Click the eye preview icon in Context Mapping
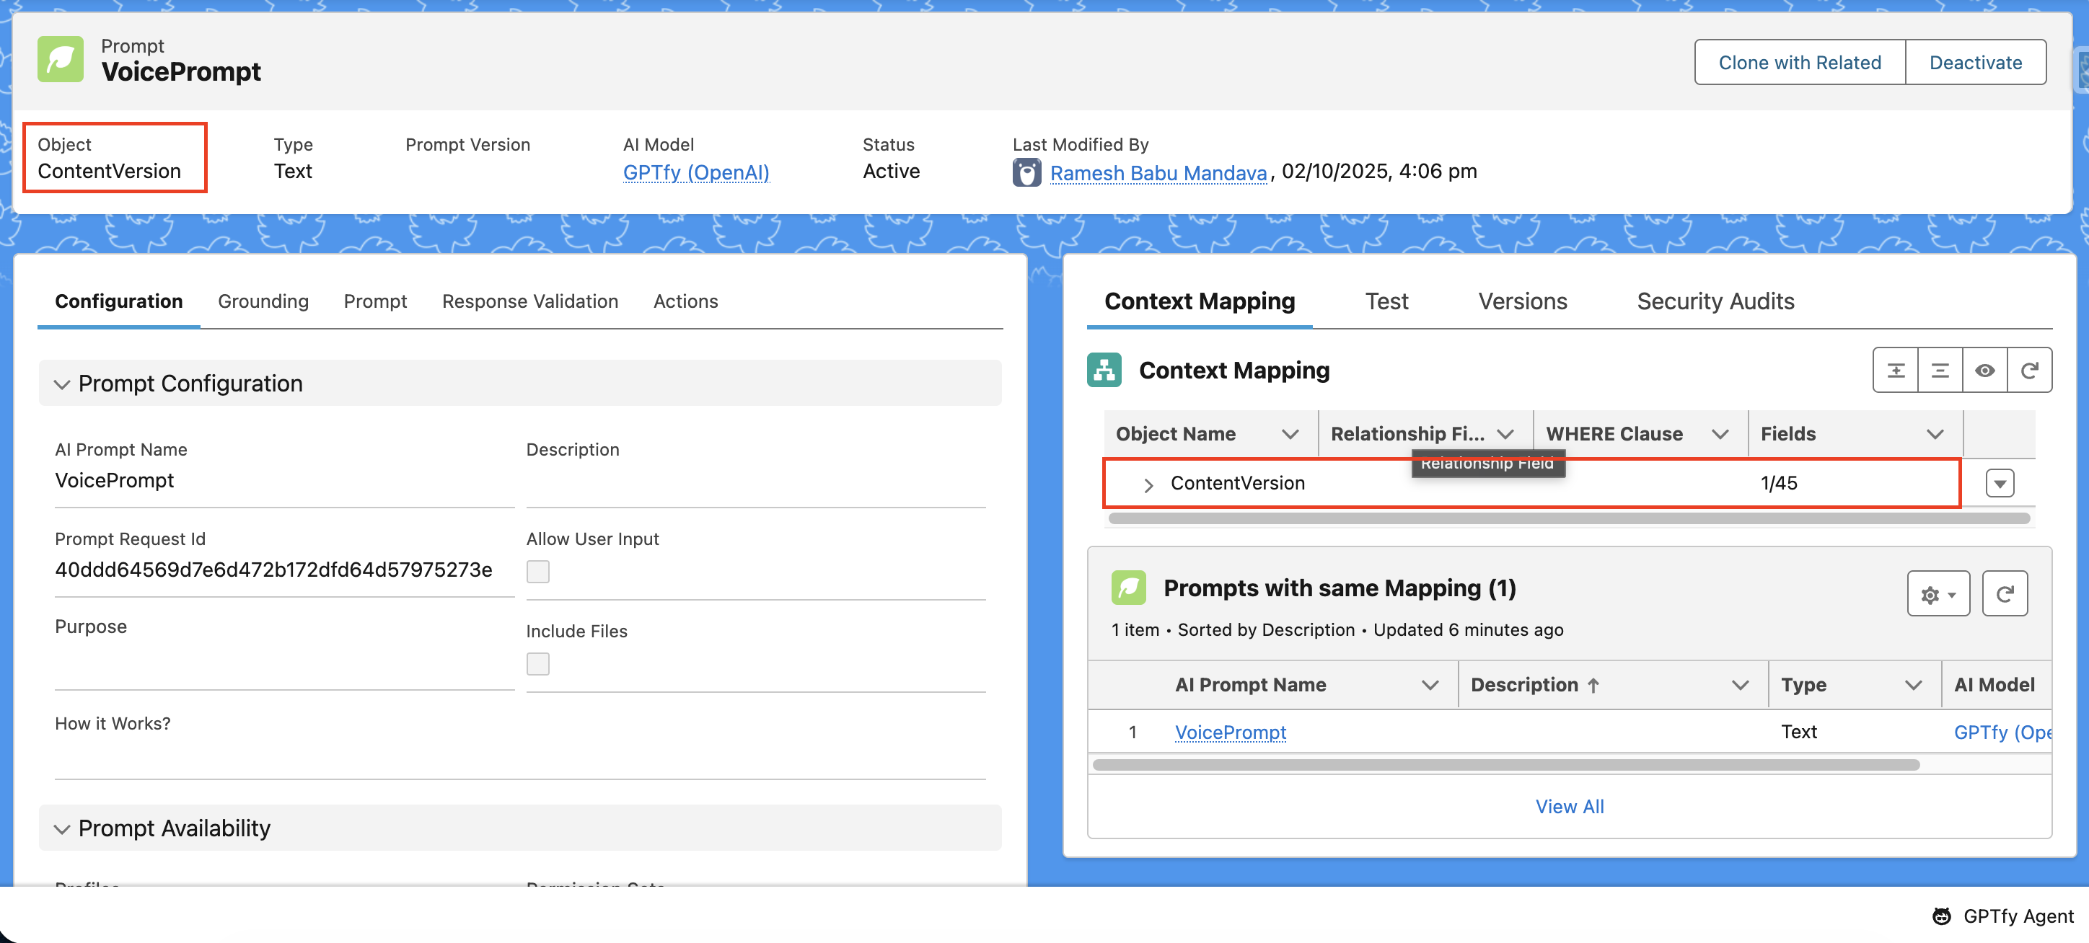2089x943 pixels. pyautogui.click(x=1984, y=371)
